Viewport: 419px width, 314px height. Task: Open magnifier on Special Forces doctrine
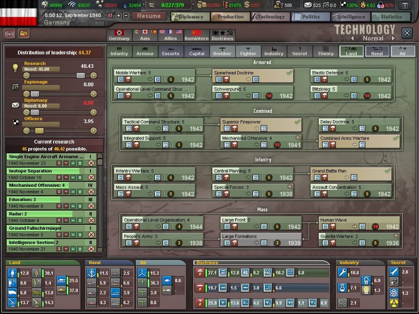(x=290, y=186)
